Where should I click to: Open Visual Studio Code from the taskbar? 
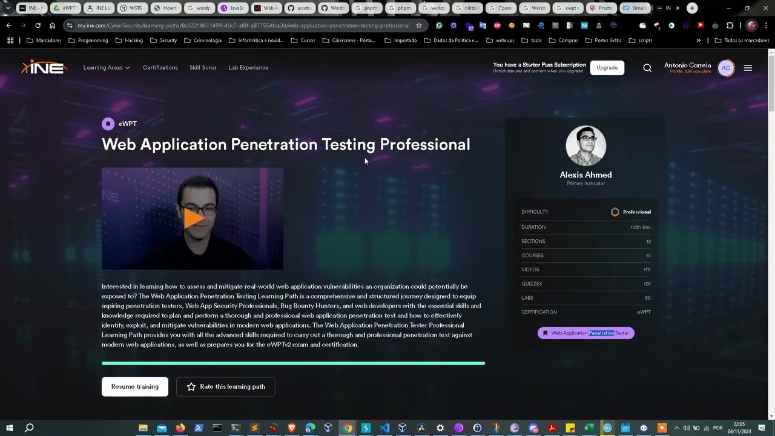coord(384,428)
